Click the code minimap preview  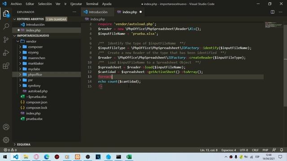pyautogui.click(x=274, y=25)
